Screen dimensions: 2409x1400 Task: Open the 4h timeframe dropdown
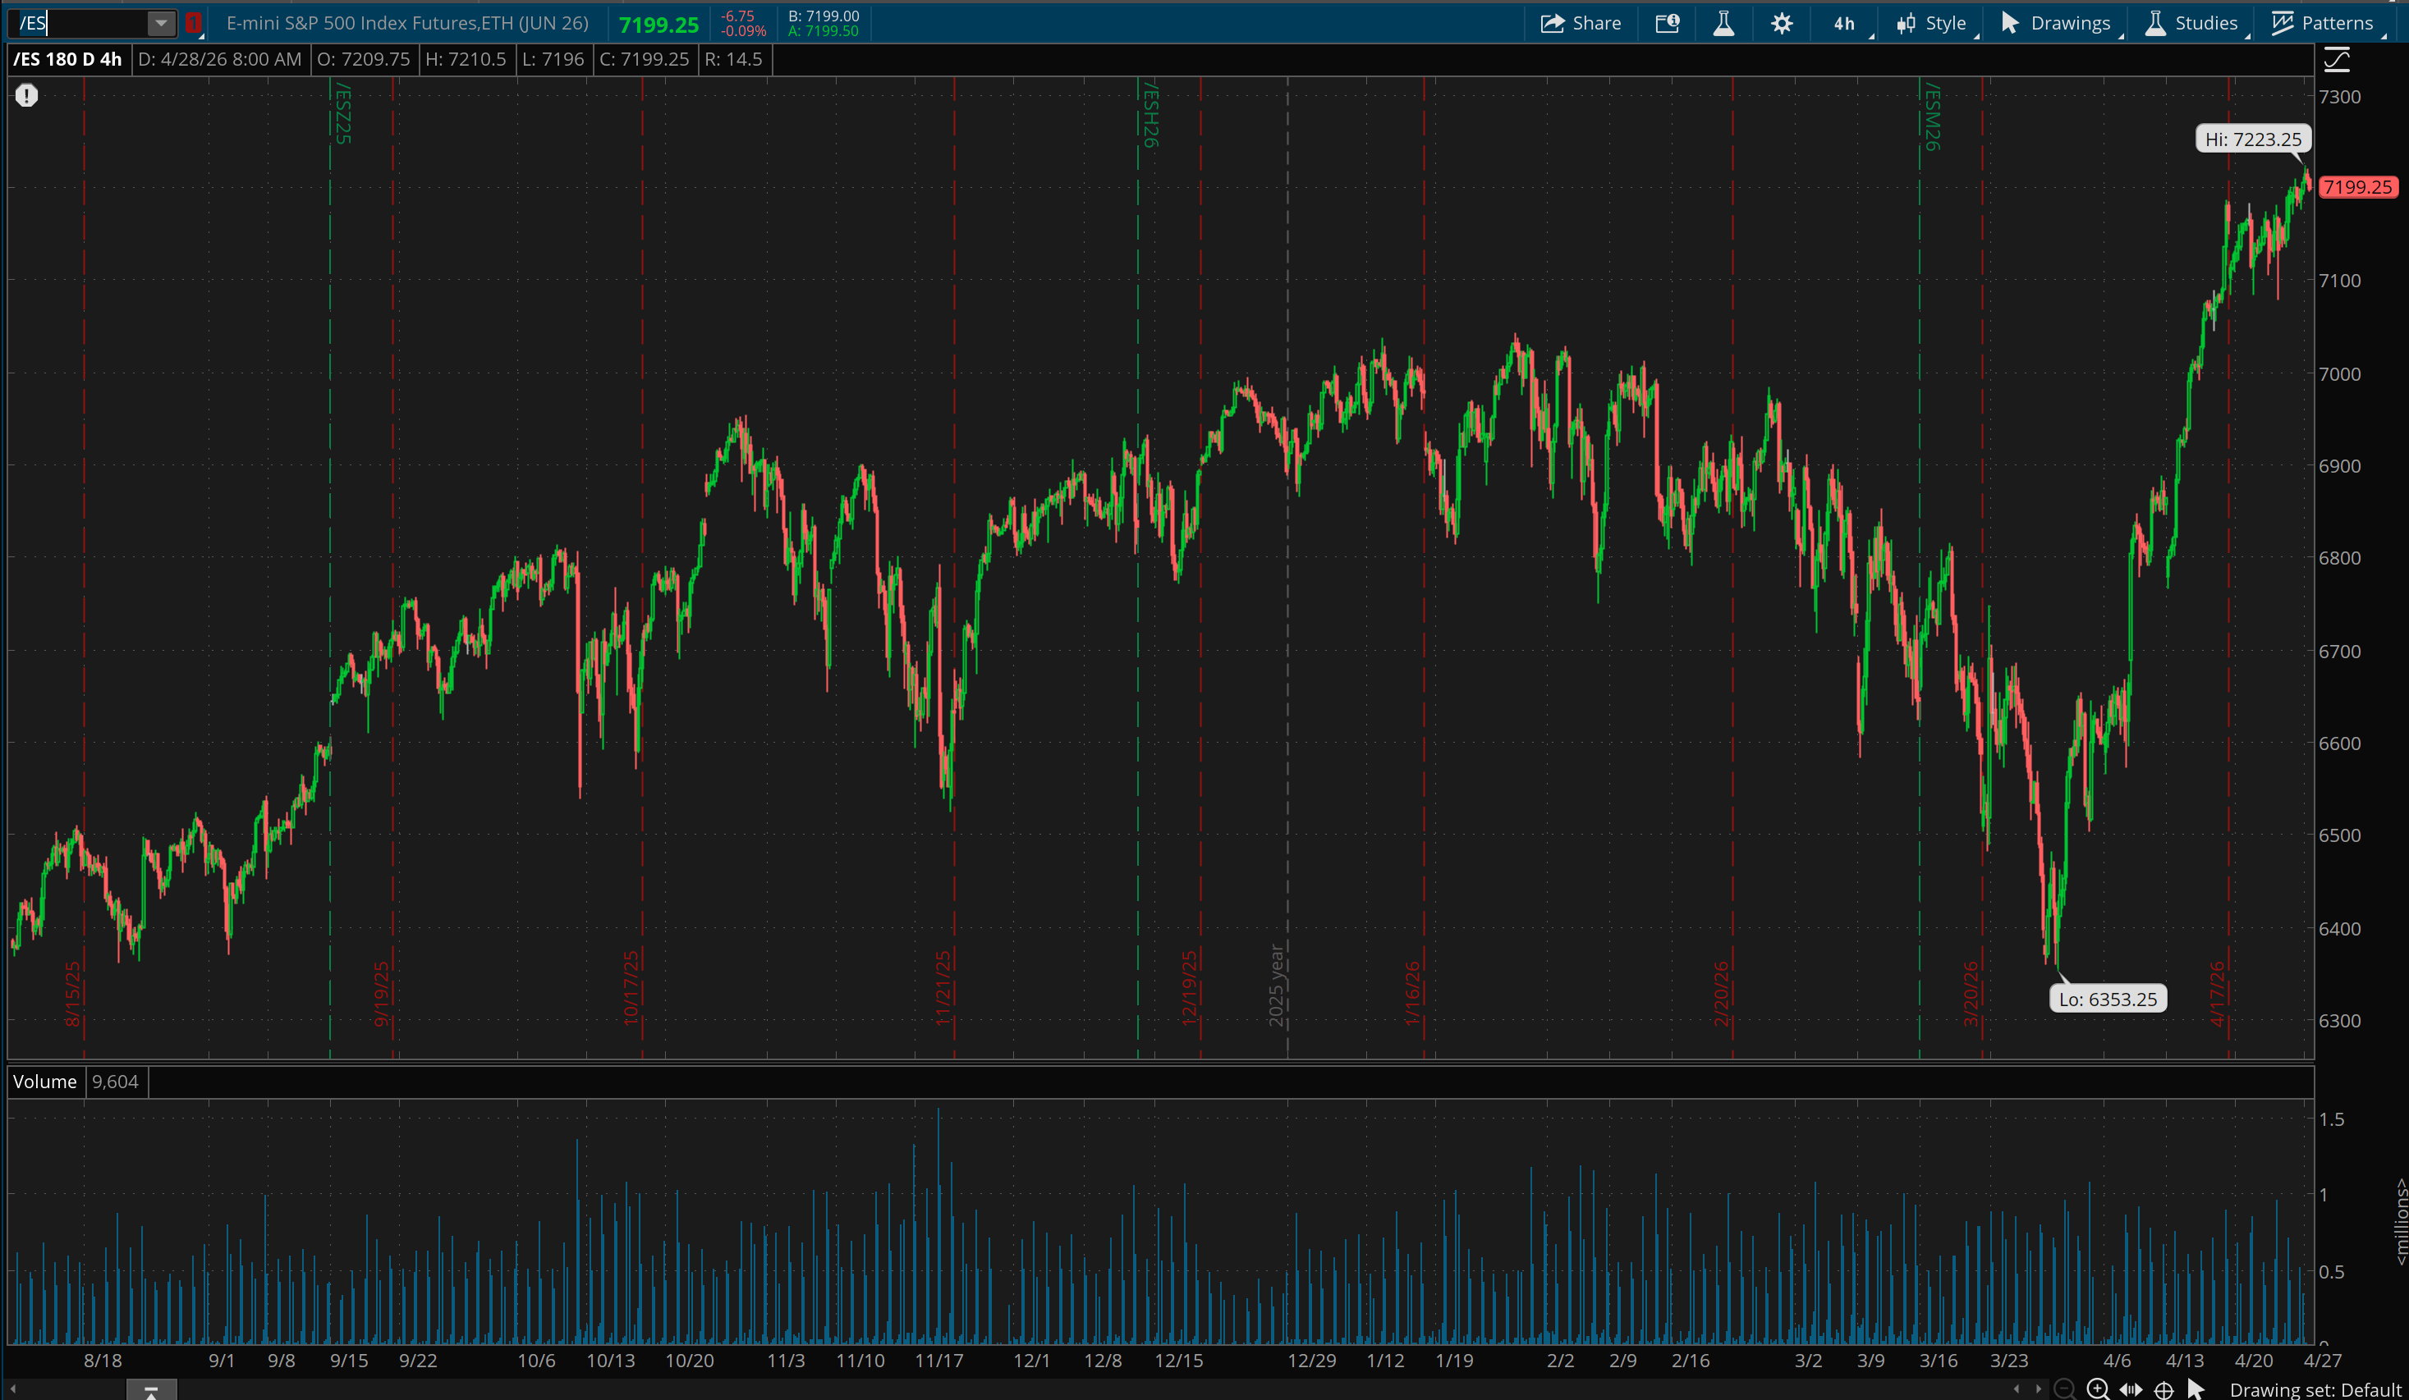[x=1845, y=23]
